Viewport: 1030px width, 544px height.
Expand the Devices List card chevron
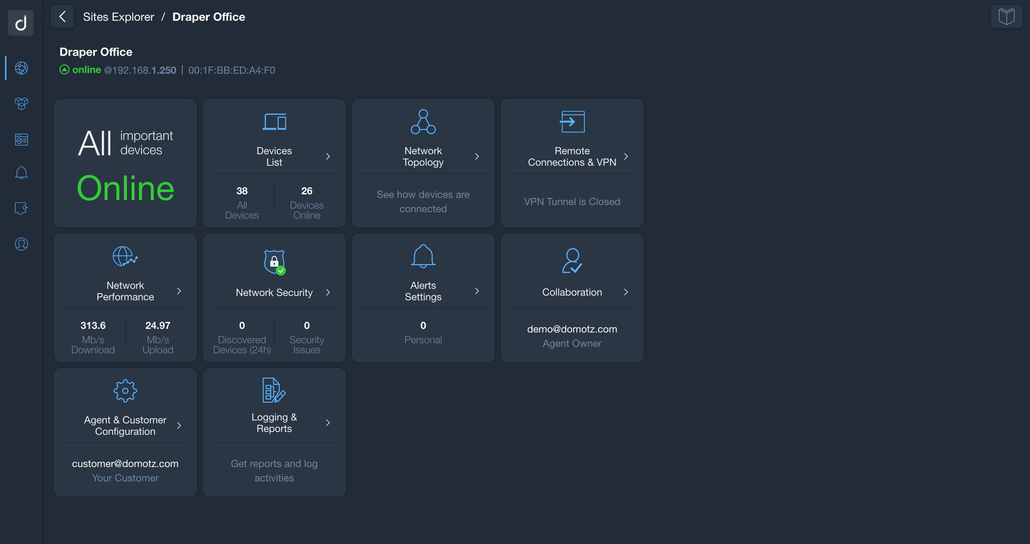(328, 156)
